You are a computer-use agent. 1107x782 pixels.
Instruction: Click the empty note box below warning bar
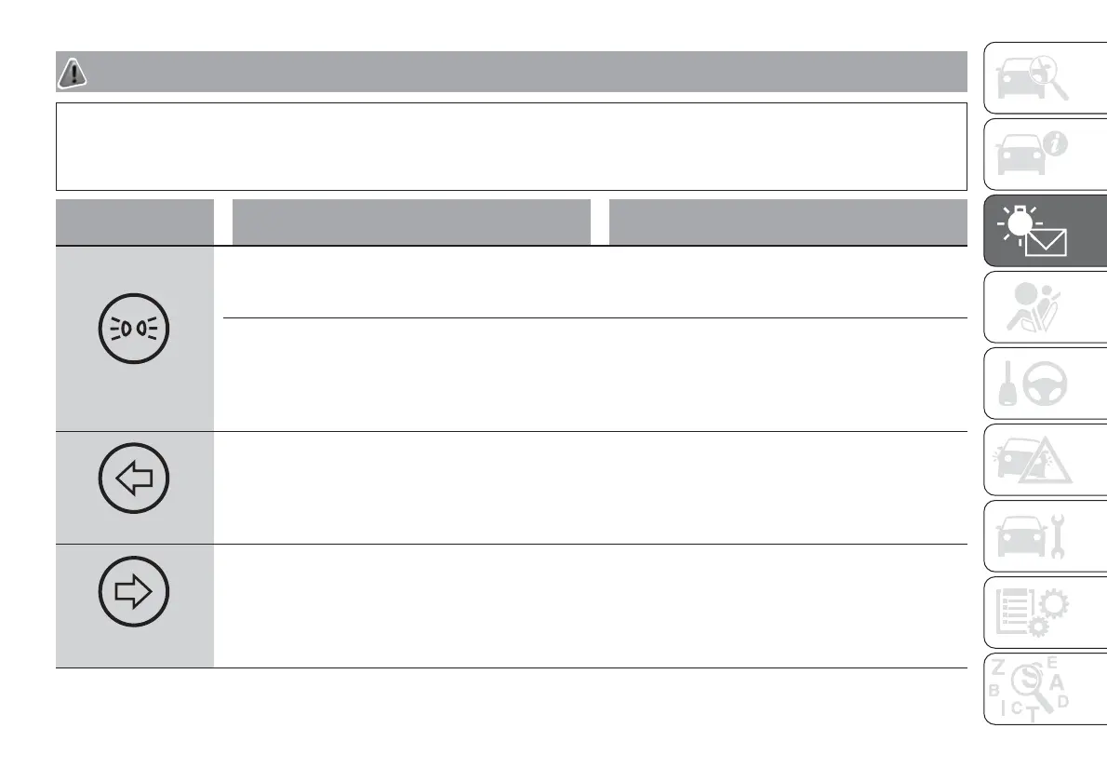point(511,146)
